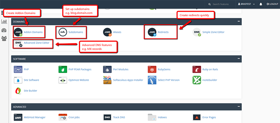Open the user manager sidebar icon
The height and width of the screenshot is (123, 280).
point(4,38)
